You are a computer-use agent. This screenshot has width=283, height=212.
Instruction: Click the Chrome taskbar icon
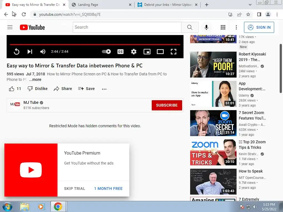pos(58,206)
